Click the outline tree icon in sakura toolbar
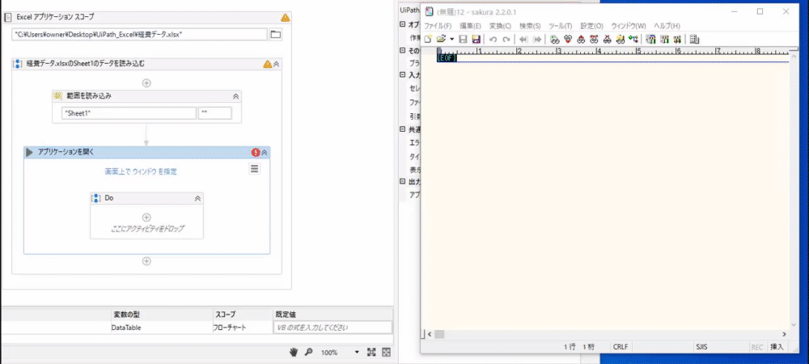Viewport: 809px width, 364px height. click(633, 39)
